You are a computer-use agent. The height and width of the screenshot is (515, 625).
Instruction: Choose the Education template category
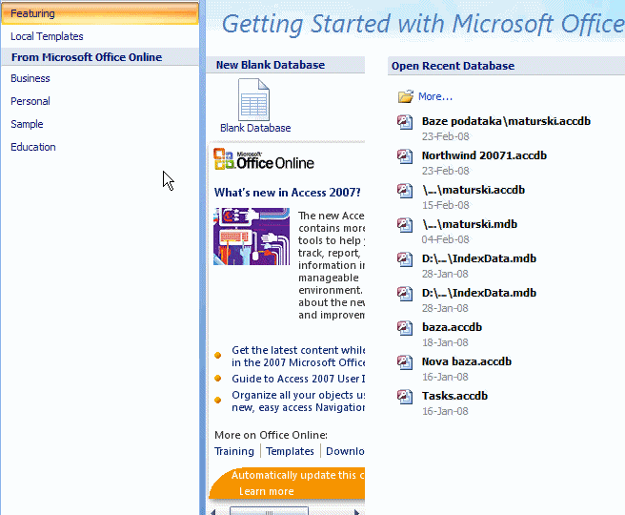33,147
